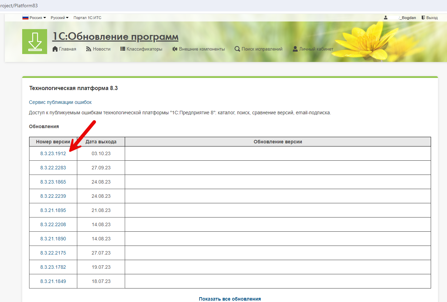This screenshot has height=302, width=447.
Task: Click the Выход logout icon
Action: 423,18
